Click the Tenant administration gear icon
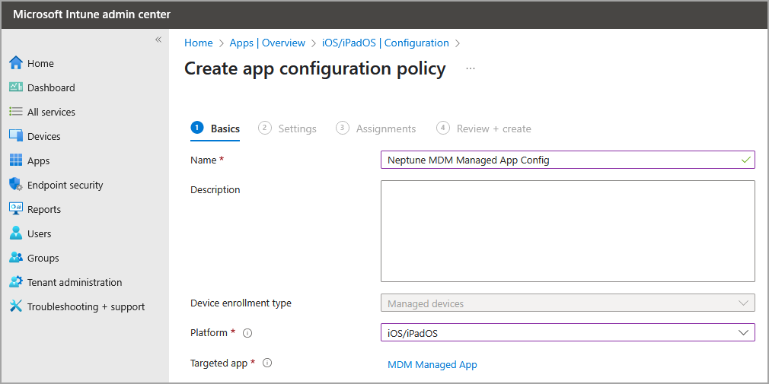Screen dimensions: 769x384 (x=16, y=282)
